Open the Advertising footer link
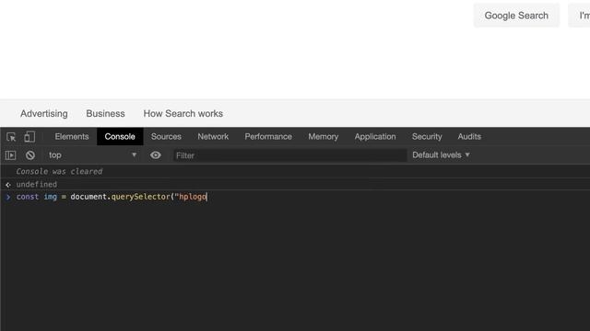Image resolution: width=590 pixels, height=331 pixels. click(44, 114)
